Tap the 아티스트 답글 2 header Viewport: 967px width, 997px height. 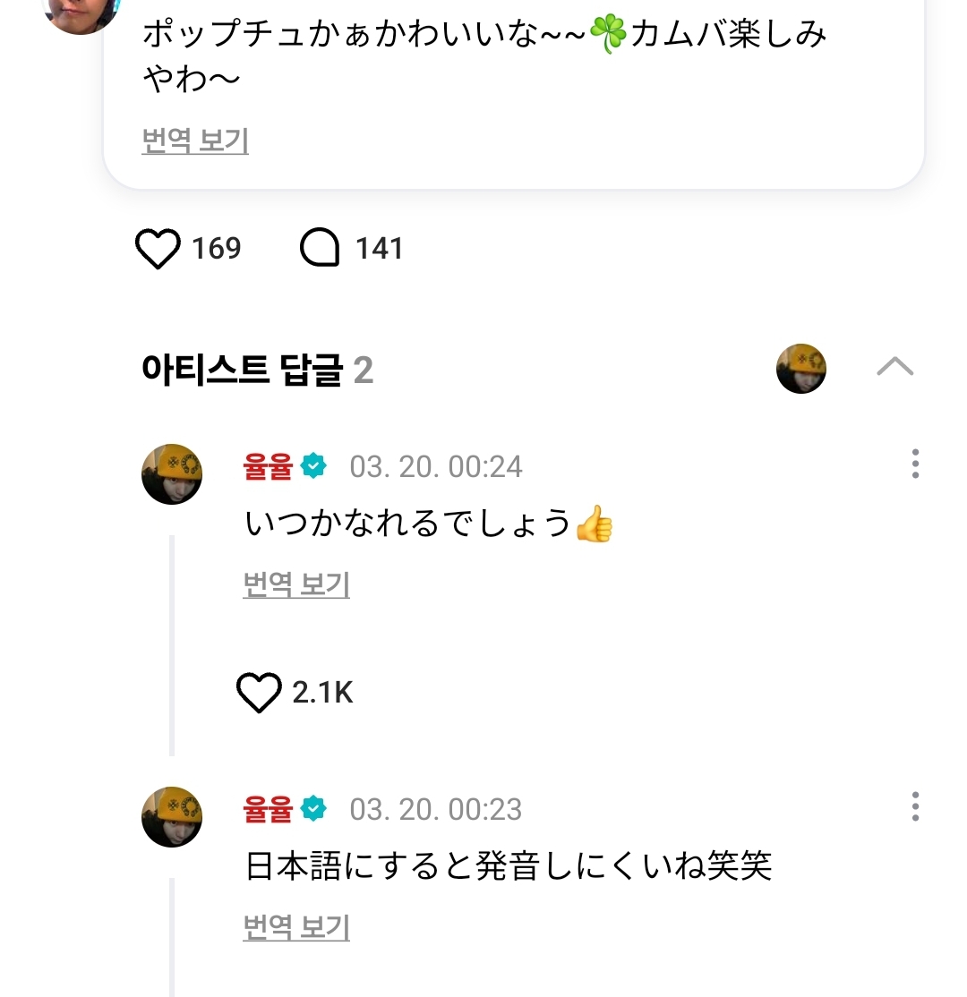(257, 369)
